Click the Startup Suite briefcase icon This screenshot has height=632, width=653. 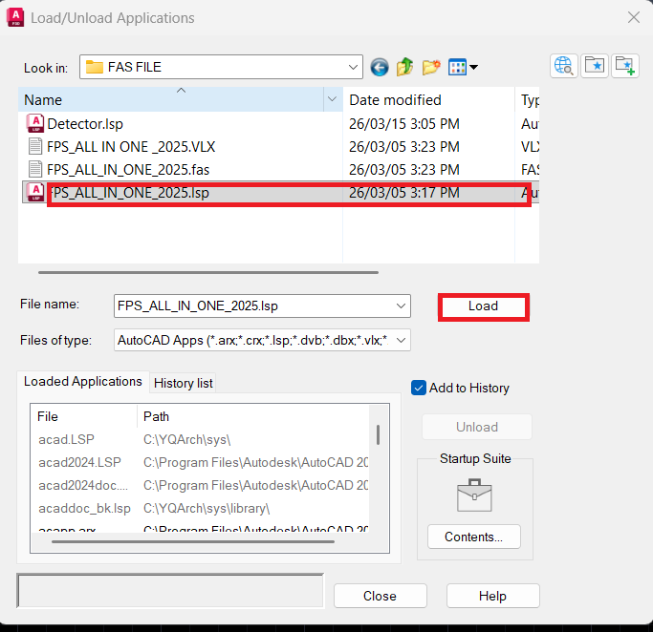point(474,495)
